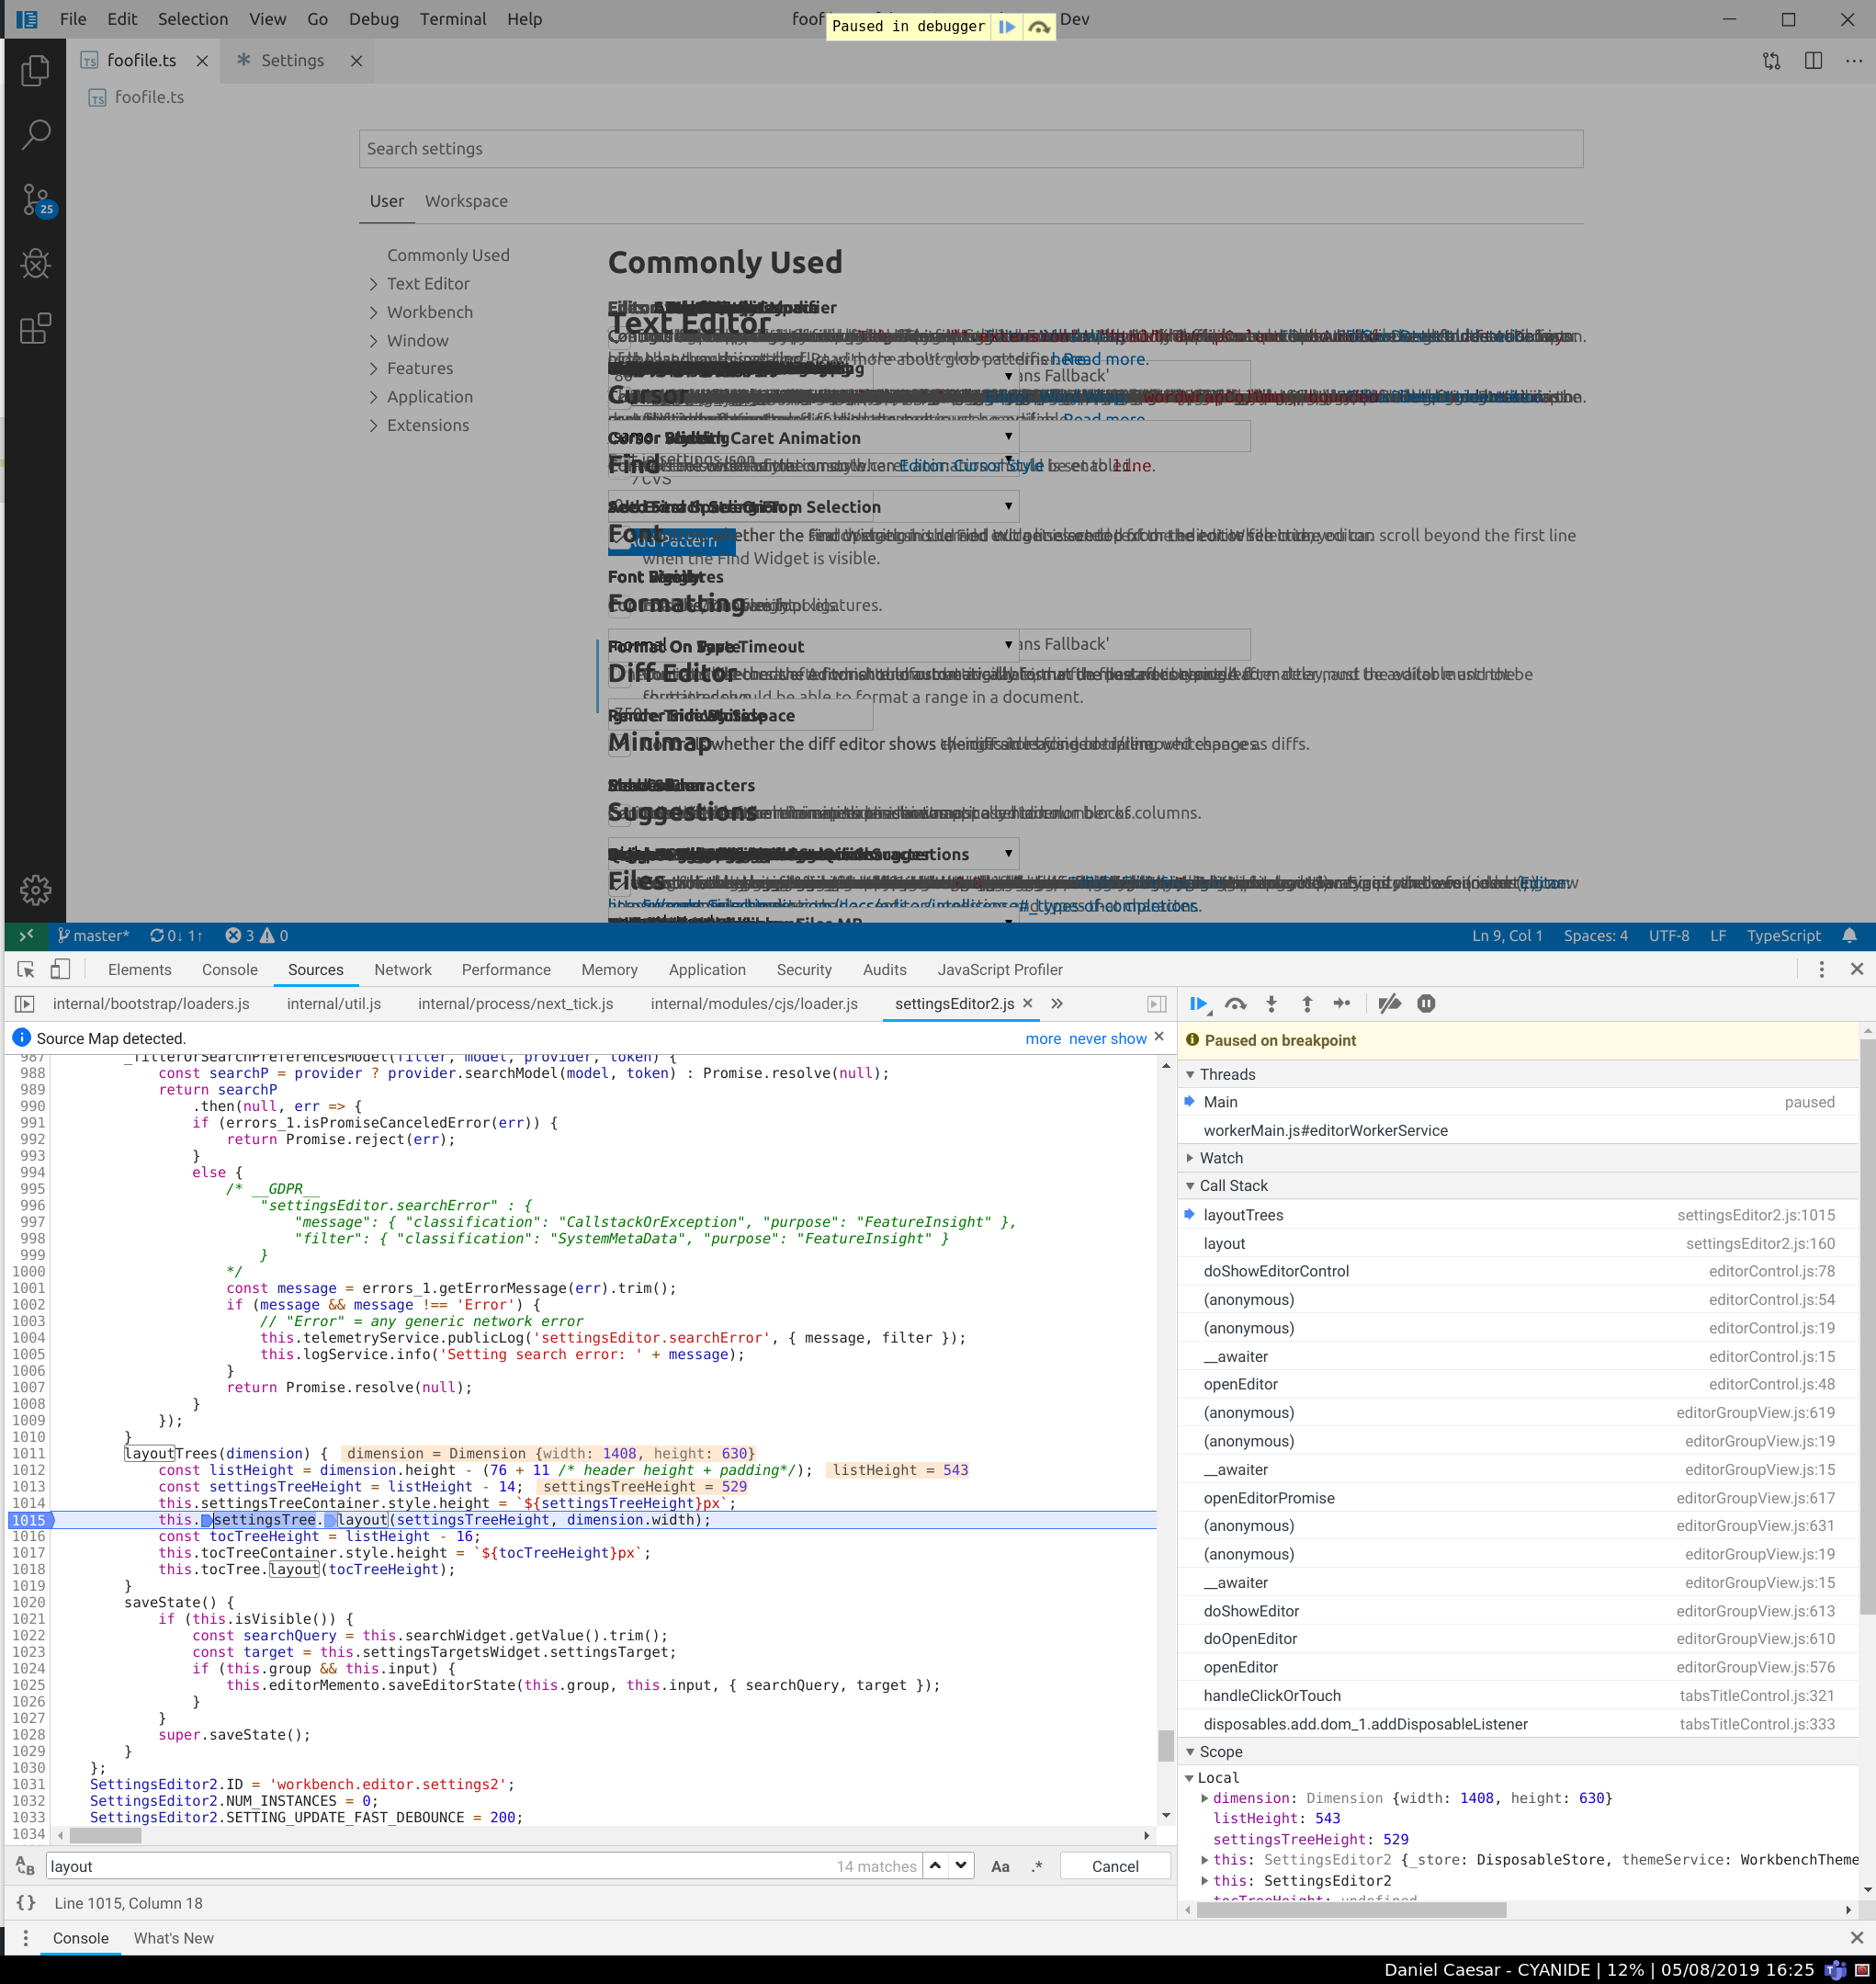Show the navigator pane in Sources

(x=25, y=1003)
